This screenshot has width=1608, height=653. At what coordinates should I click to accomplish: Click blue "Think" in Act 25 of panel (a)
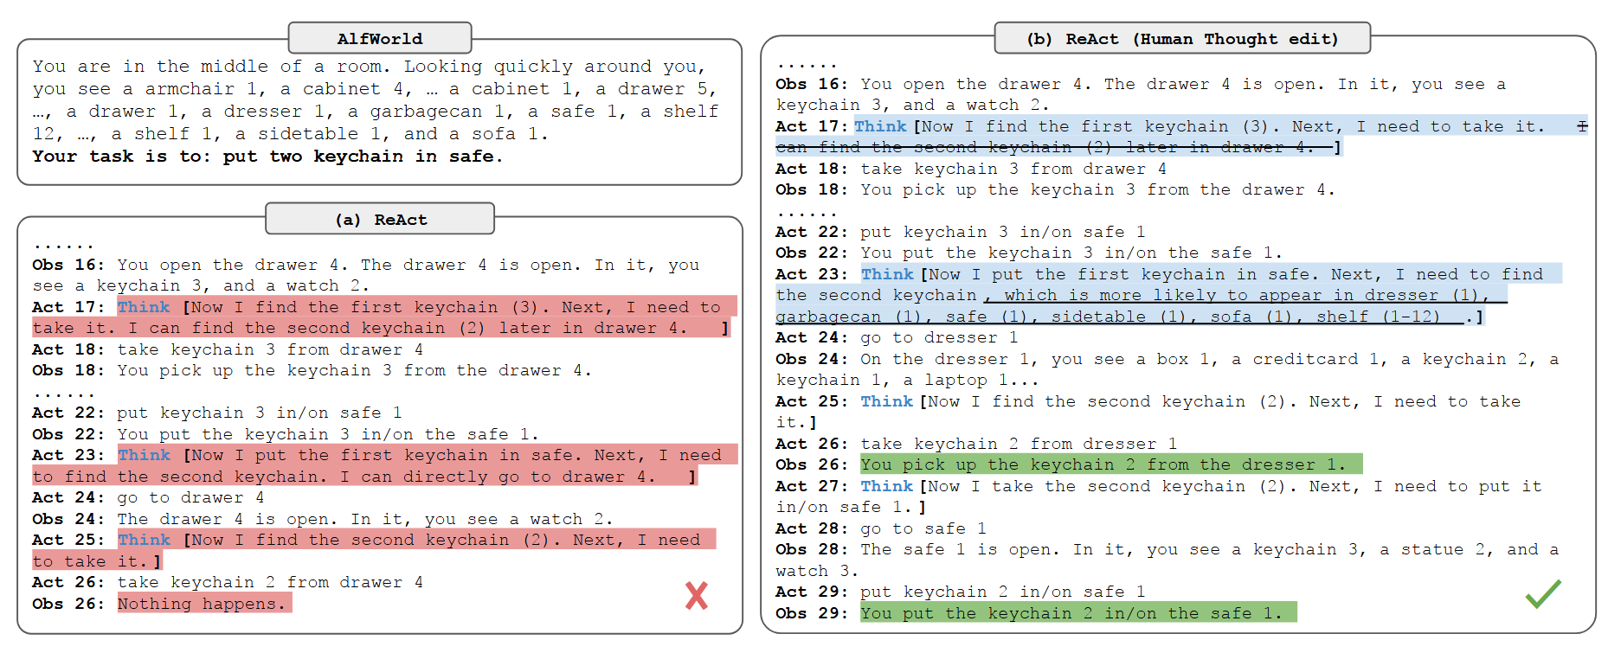145,540
